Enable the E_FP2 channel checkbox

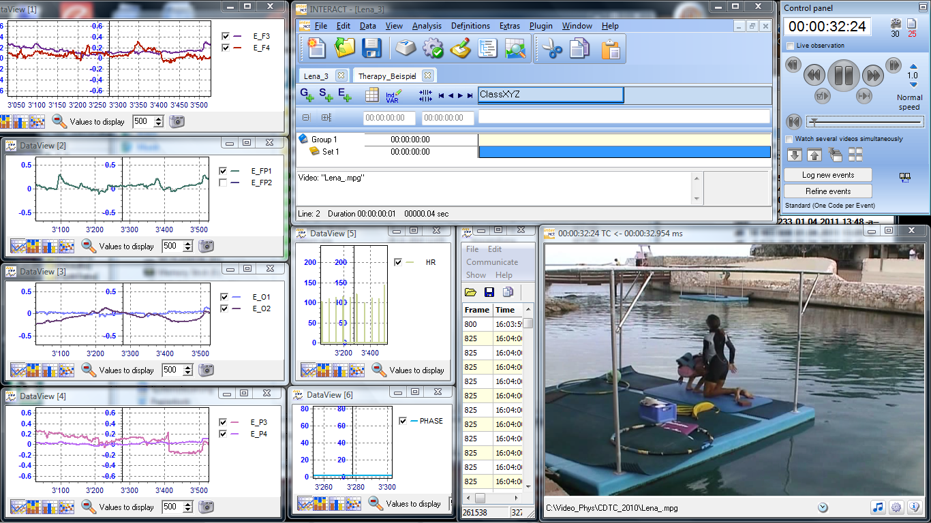(x=223, y=183)
